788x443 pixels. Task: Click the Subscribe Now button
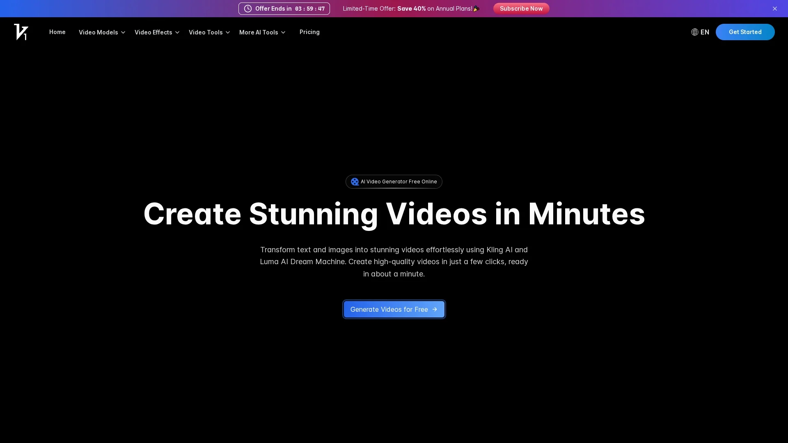(521, 9)
